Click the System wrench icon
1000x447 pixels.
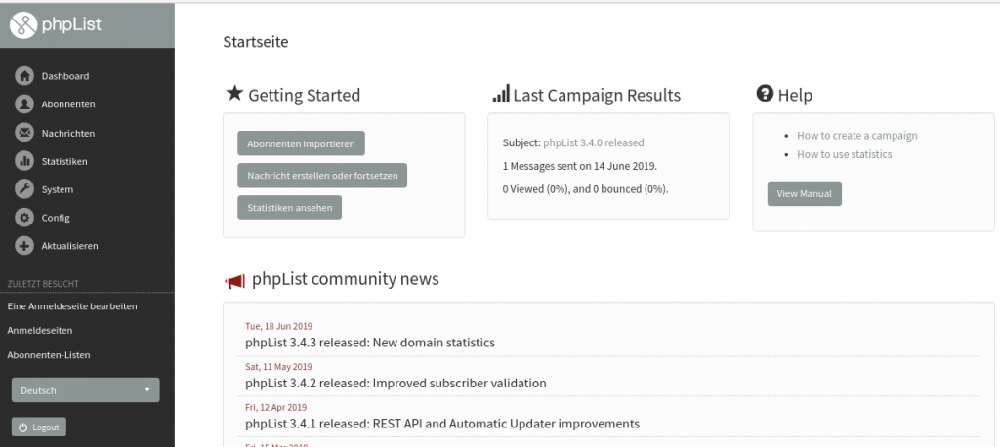click(x=24, y=189)
